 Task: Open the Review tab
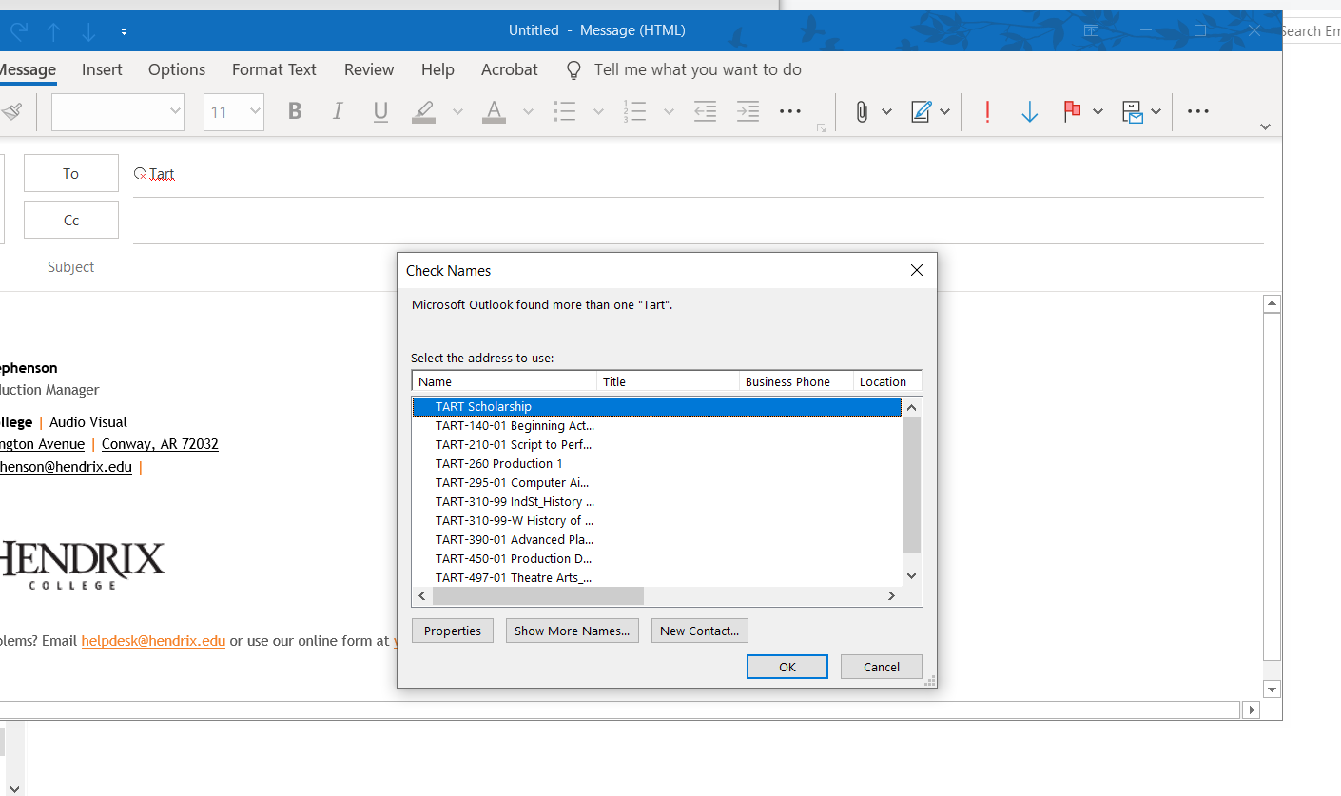point(369,69)
